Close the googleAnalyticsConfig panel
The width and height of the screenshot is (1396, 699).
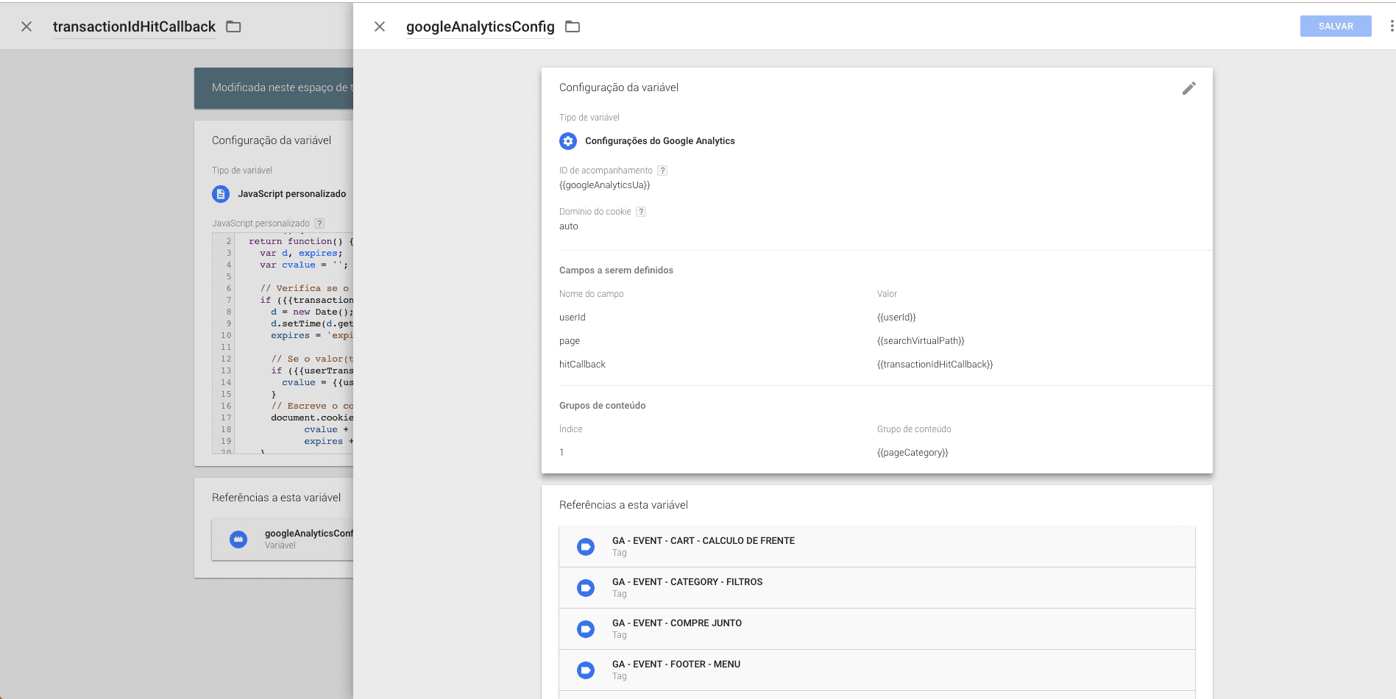tap(380, 26)
